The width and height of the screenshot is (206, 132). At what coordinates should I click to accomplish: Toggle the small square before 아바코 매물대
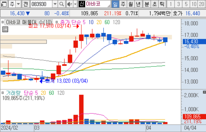coord(3,22)
